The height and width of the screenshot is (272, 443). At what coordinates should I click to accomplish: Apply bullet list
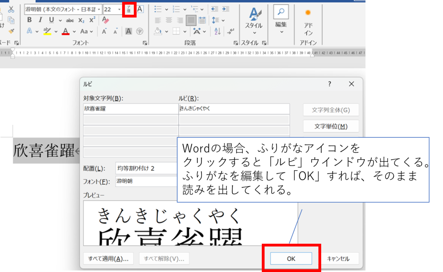coord(158,9)
